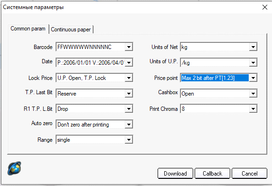Open the Units of U.P. dropdown
This screenshot has height=186, width=272.
[253, 62]
